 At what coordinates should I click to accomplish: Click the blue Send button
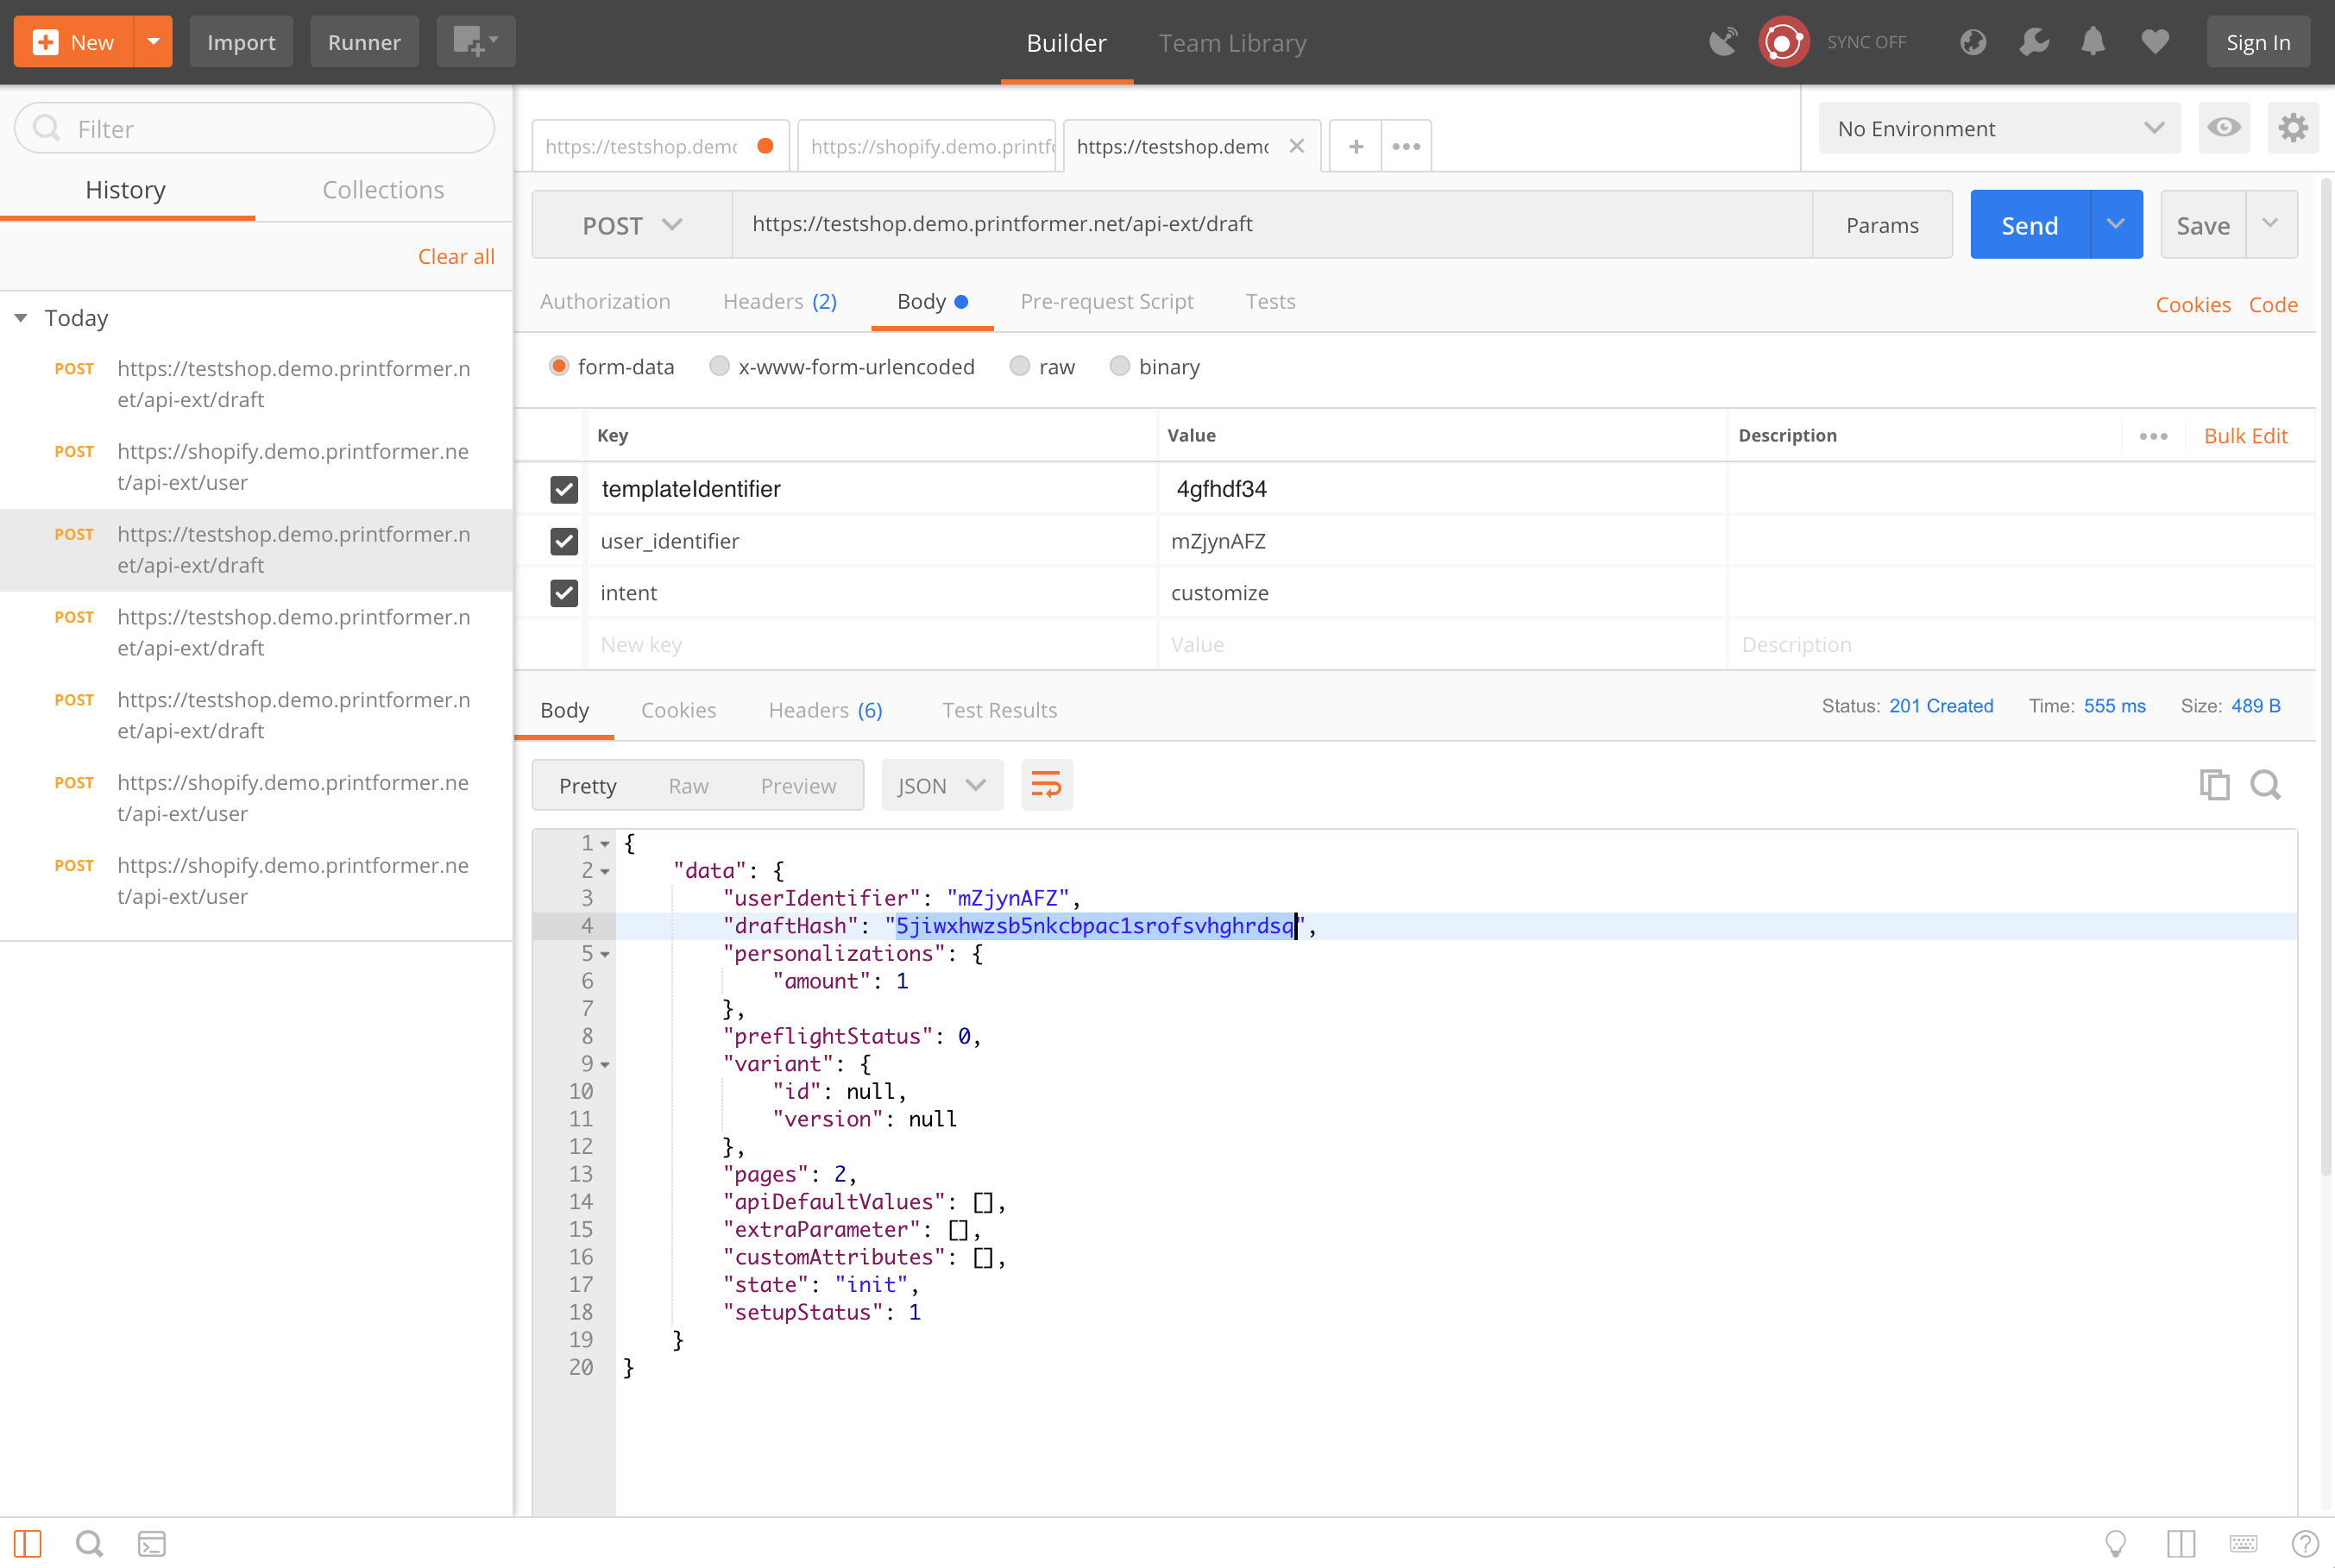2029,225
